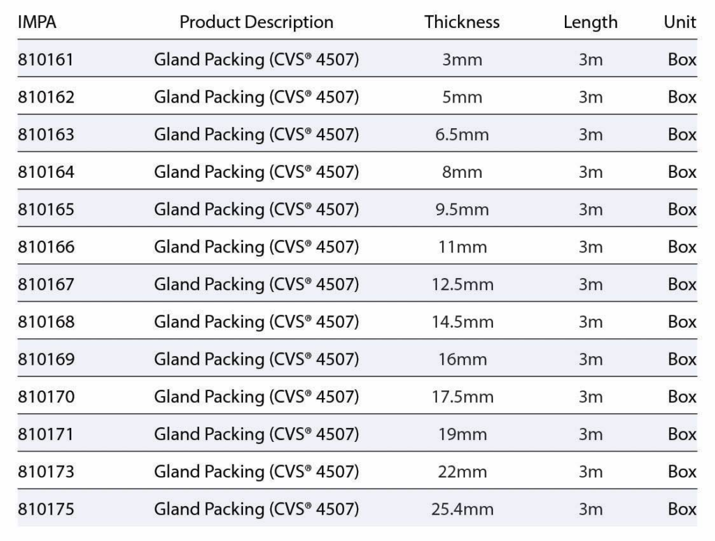
Task: Select IMPA code 810170
Action: point(45,397)
